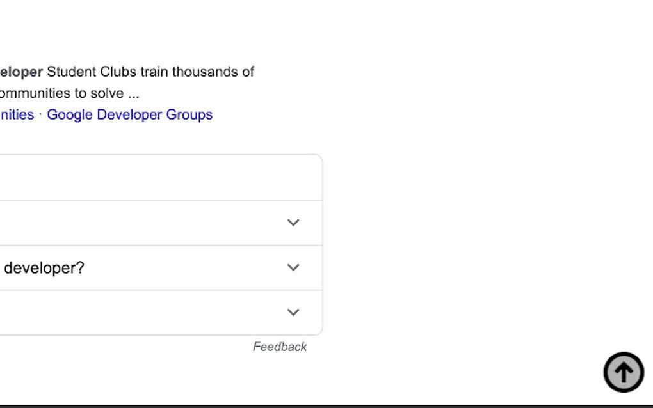Click the truncated "...nities" related link

[x=17, y=114]
